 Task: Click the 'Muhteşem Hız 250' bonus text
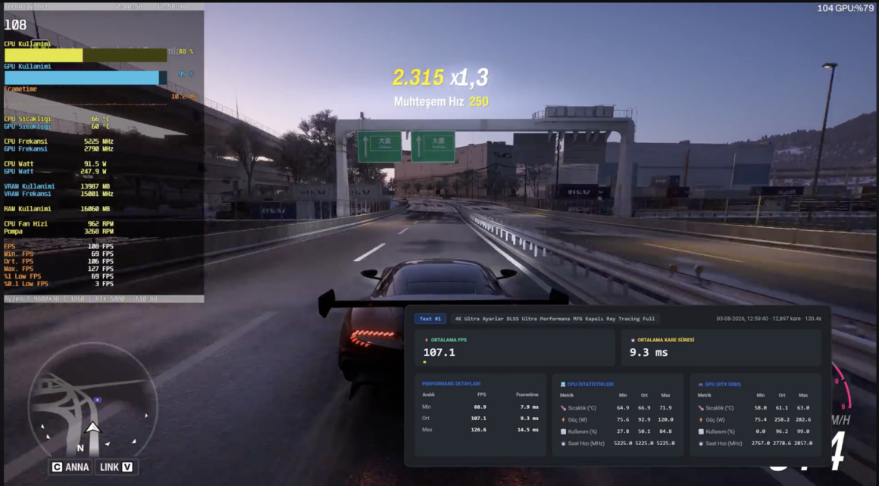click(440, 102)
